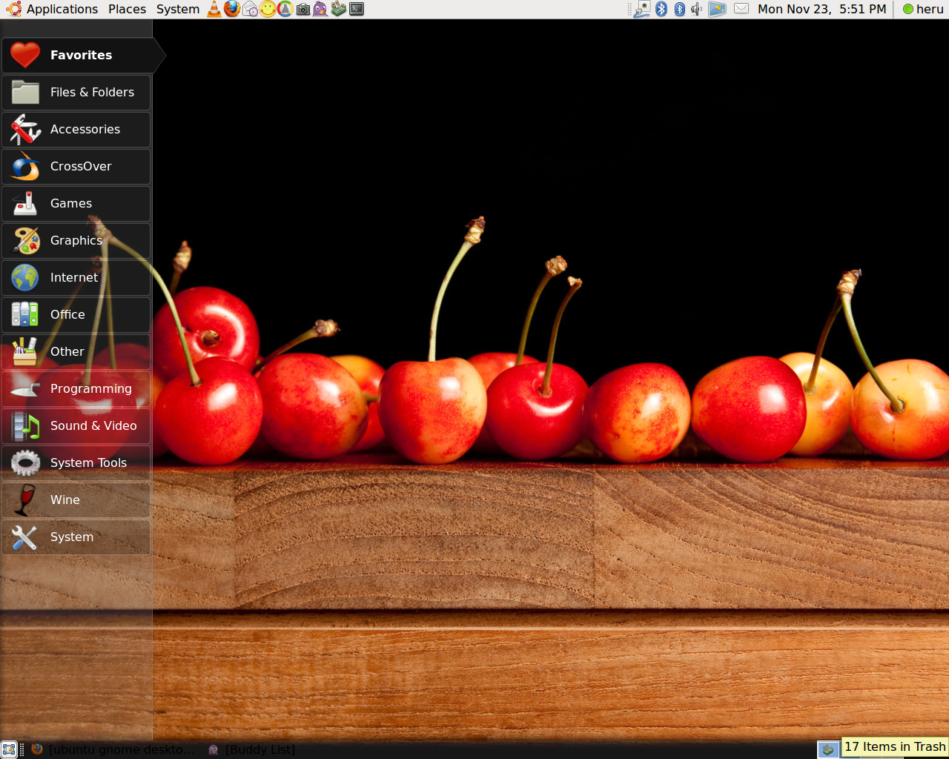
Task: Select the Accessories category
Action: [76, 130]
